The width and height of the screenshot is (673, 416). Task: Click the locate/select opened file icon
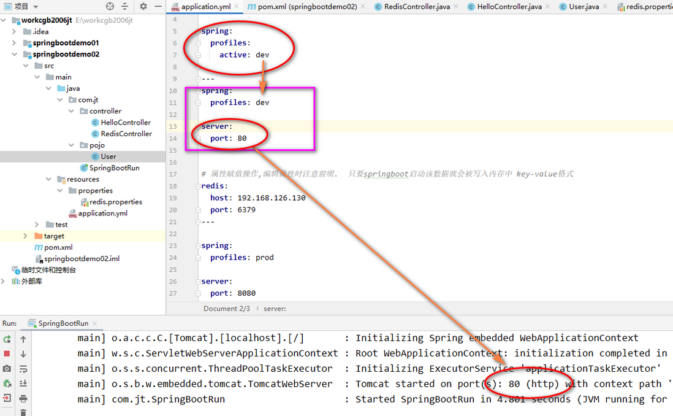pos(110,6)
